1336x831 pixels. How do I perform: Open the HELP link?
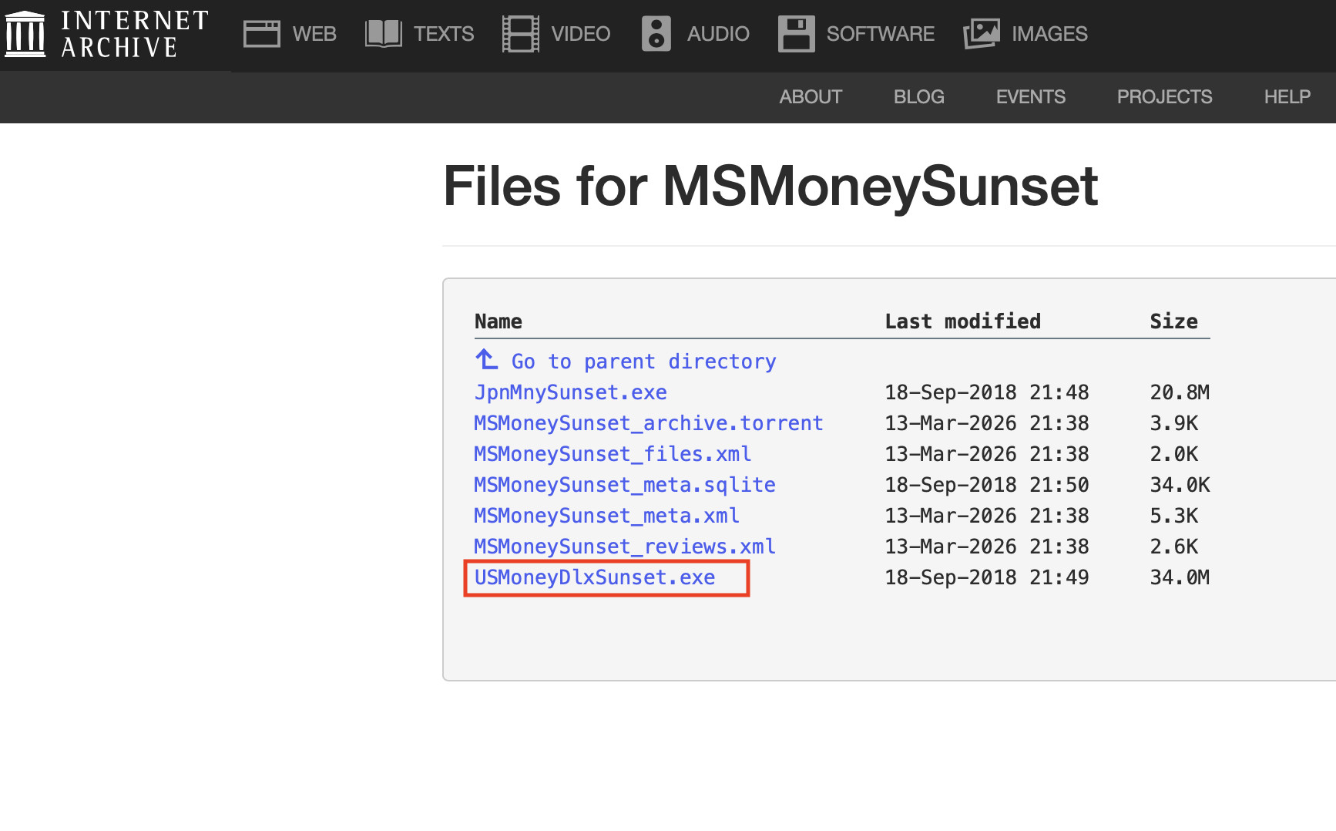tap(1287, 97)
